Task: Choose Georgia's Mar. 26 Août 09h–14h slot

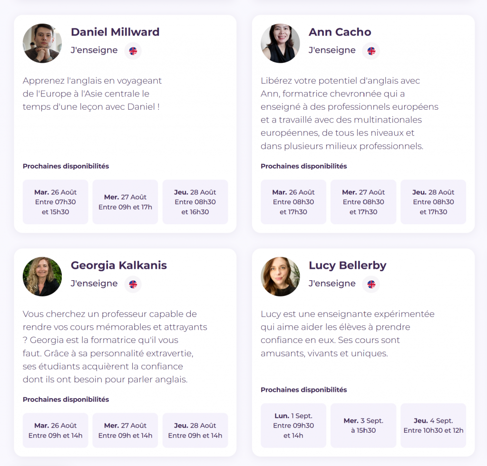Action: point(55,430)
